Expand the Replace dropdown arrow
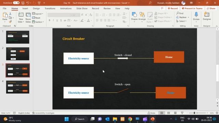Image resolution: width=219 pixels, height=123 pixels. 189,17
